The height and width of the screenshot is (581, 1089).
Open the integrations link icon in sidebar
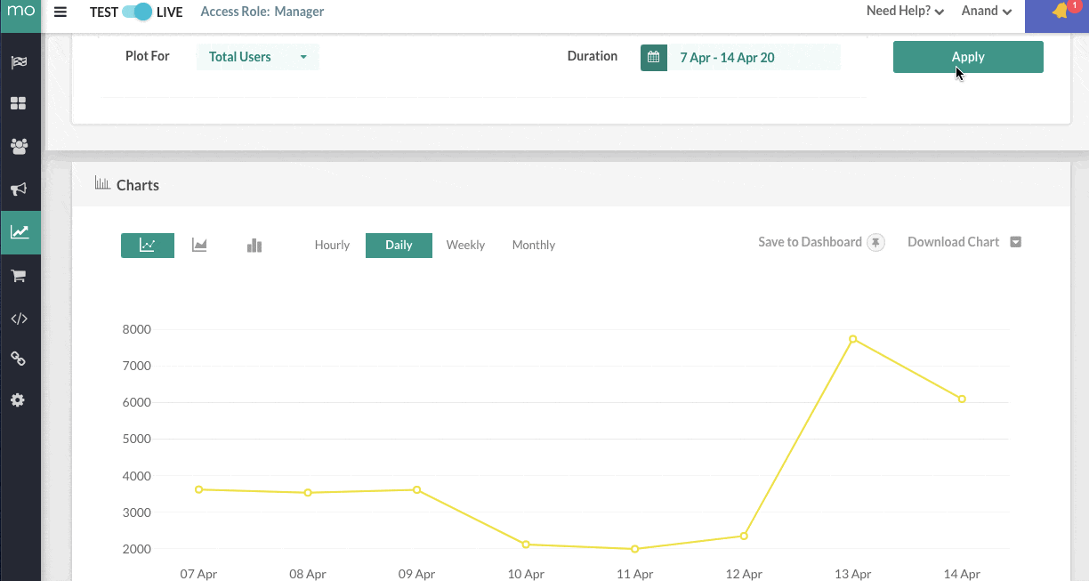19,359
